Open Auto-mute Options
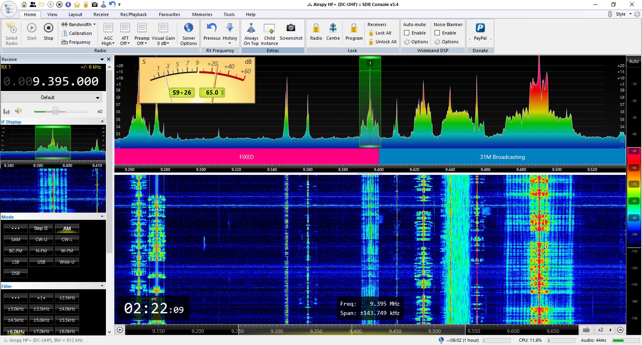Screen dimensions: 642x345 click(x=416, y=42)
